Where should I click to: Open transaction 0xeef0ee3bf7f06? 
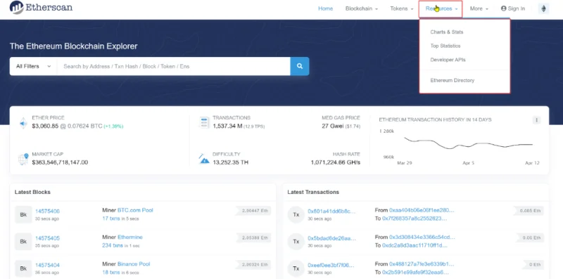(x=331, y=265)
